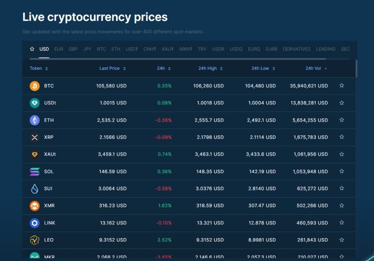
Task: Switch to the BTC market tab
Action: 102,49
